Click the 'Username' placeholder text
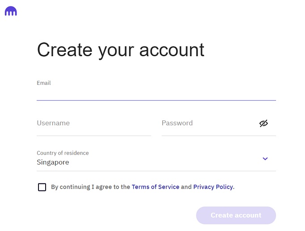Viewport: 305px width, 231px height. point(53,123)
